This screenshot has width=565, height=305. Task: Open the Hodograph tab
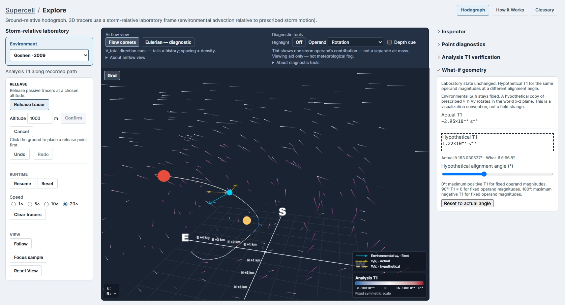[x=473, y=10]
